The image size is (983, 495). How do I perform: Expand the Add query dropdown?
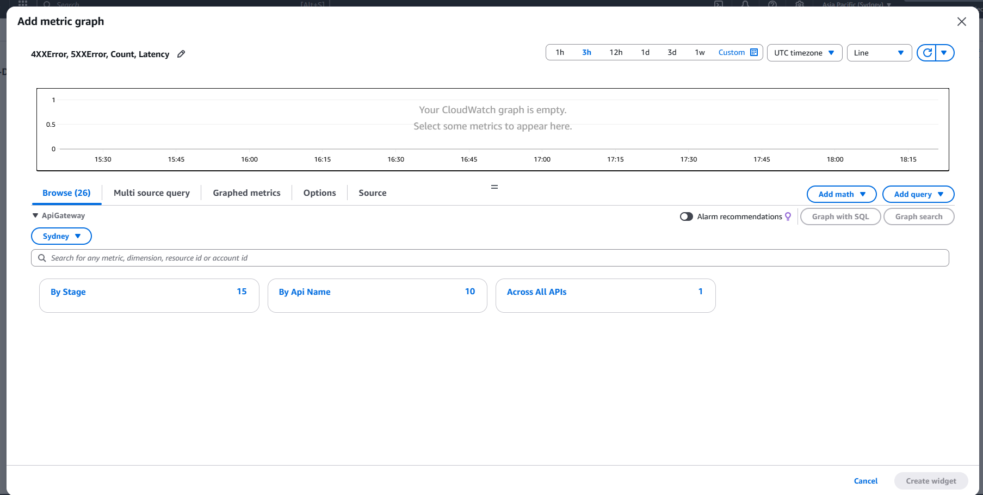click(x=918, y=194)
